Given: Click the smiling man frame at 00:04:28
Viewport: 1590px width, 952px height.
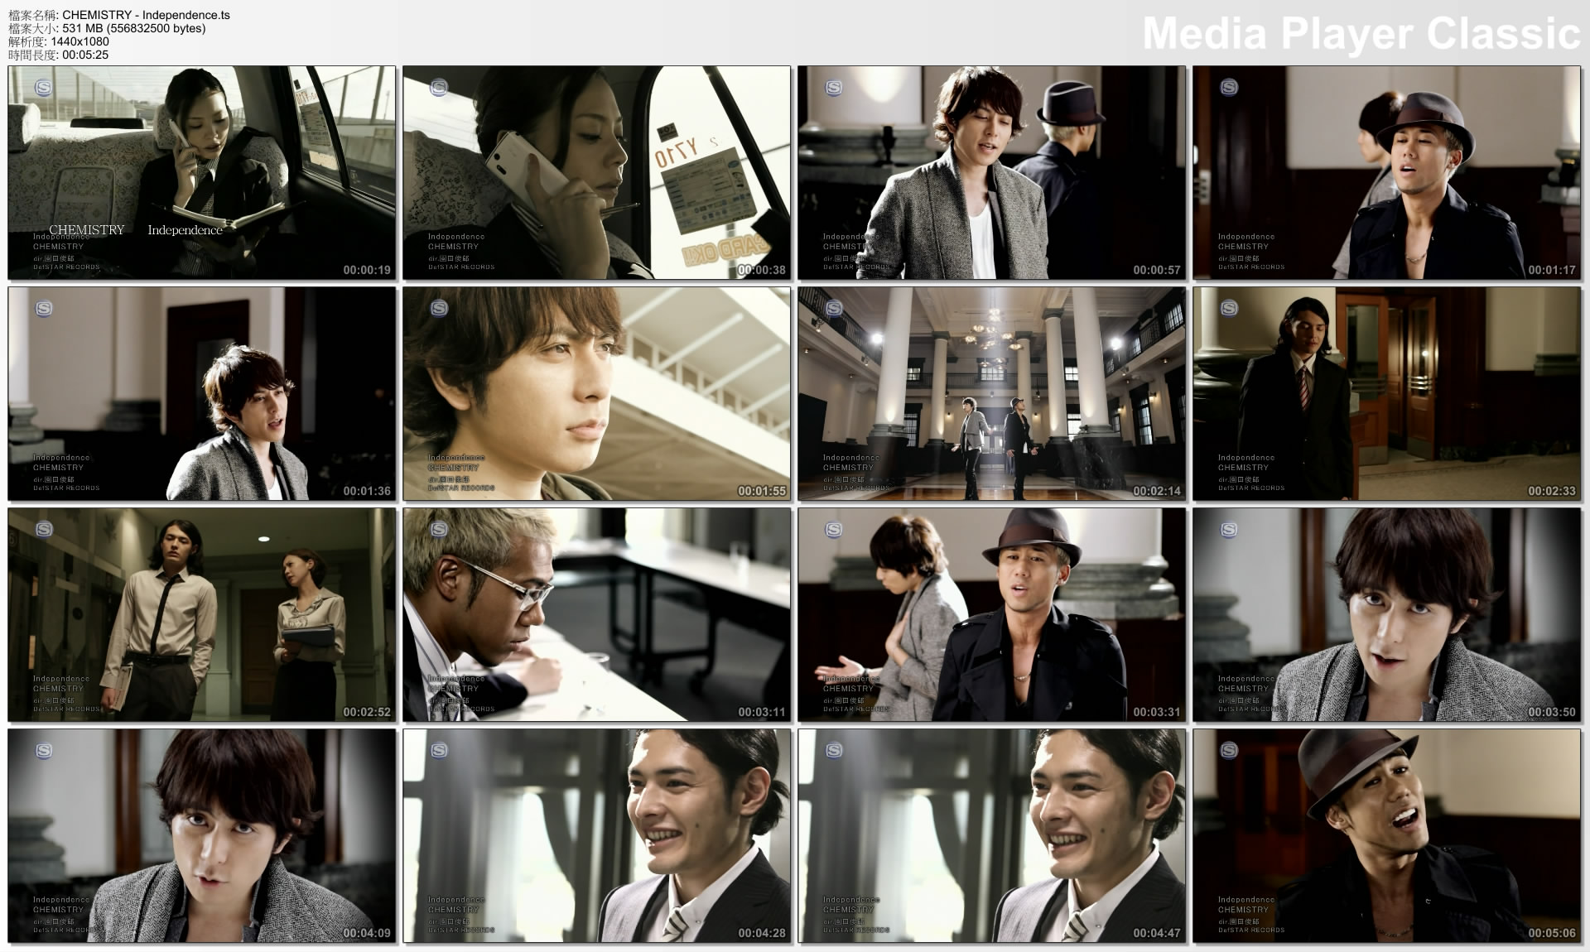Looking at the screenshot, I should click(596, 835).
